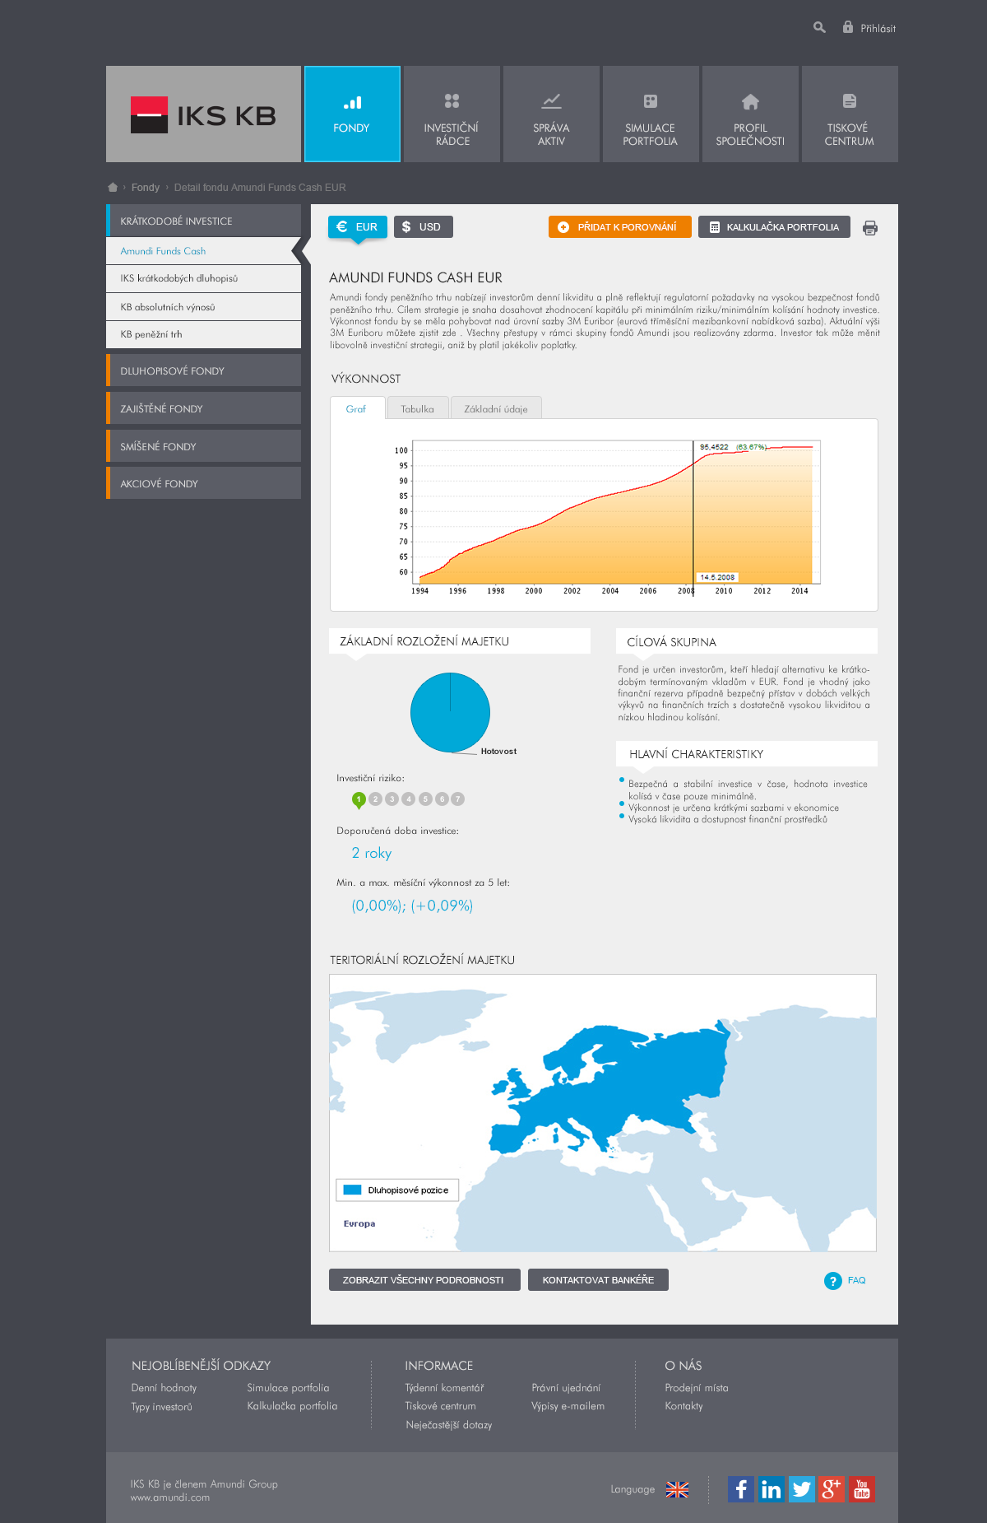The width and height of the screenshot is (987, 1523).
Task: Select risk level 2 indicator
Action: pyautogui.click(x=375, y=799)
